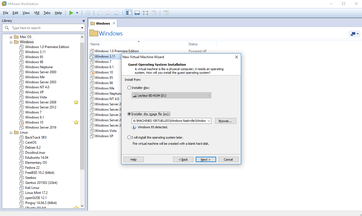Close the Library panel with X

pos(83,21)
